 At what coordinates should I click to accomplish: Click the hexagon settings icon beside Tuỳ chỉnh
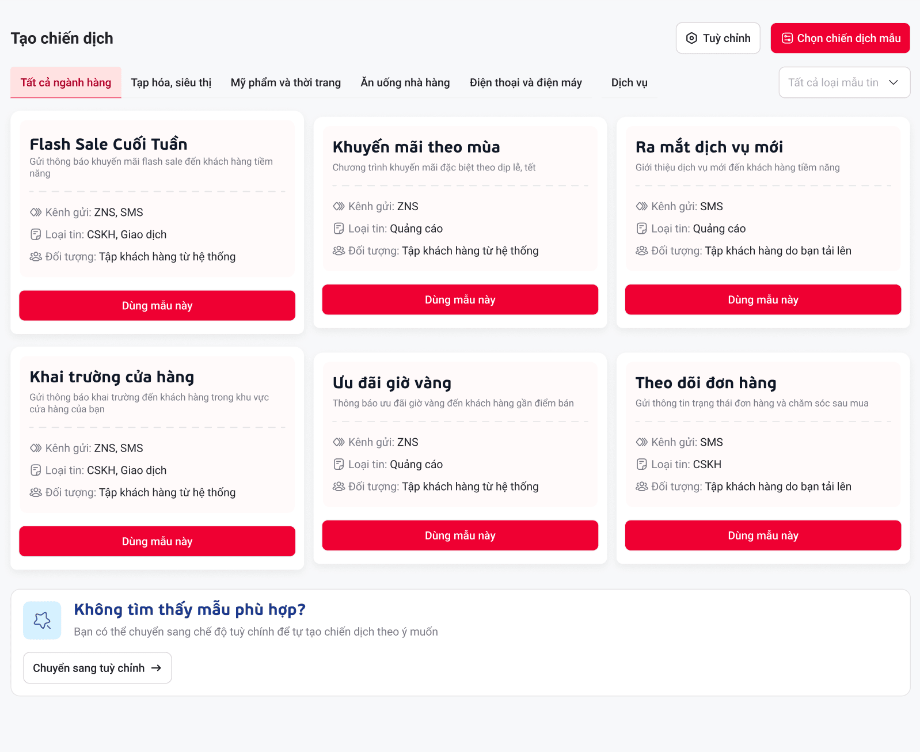click(x=691, y=39)
